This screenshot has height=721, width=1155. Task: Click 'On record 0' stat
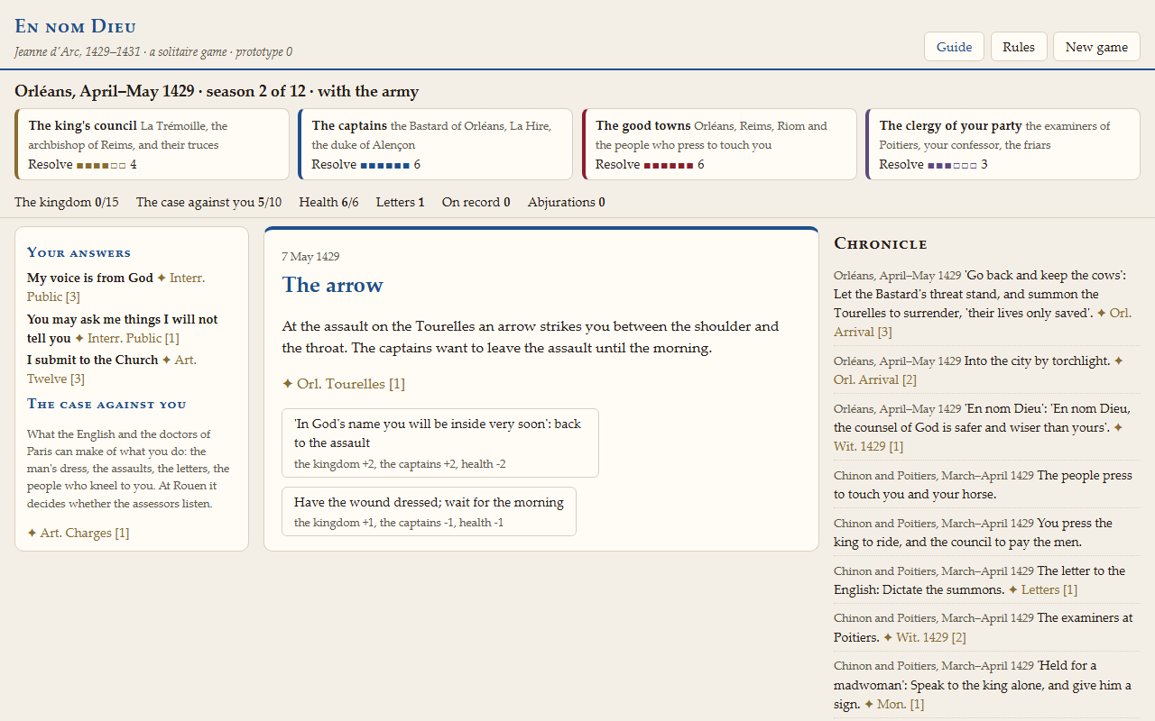(x=476, y=203)
